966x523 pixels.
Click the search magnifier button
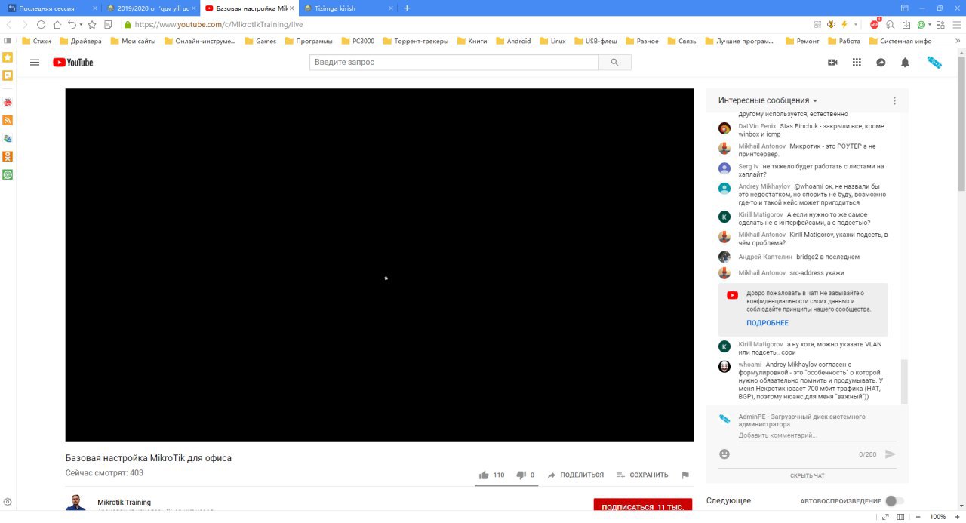[614, 63]
